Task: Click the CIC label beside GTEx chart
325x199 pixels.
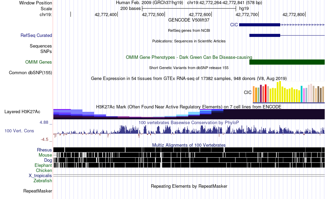Action: click(x=247, y=92)
